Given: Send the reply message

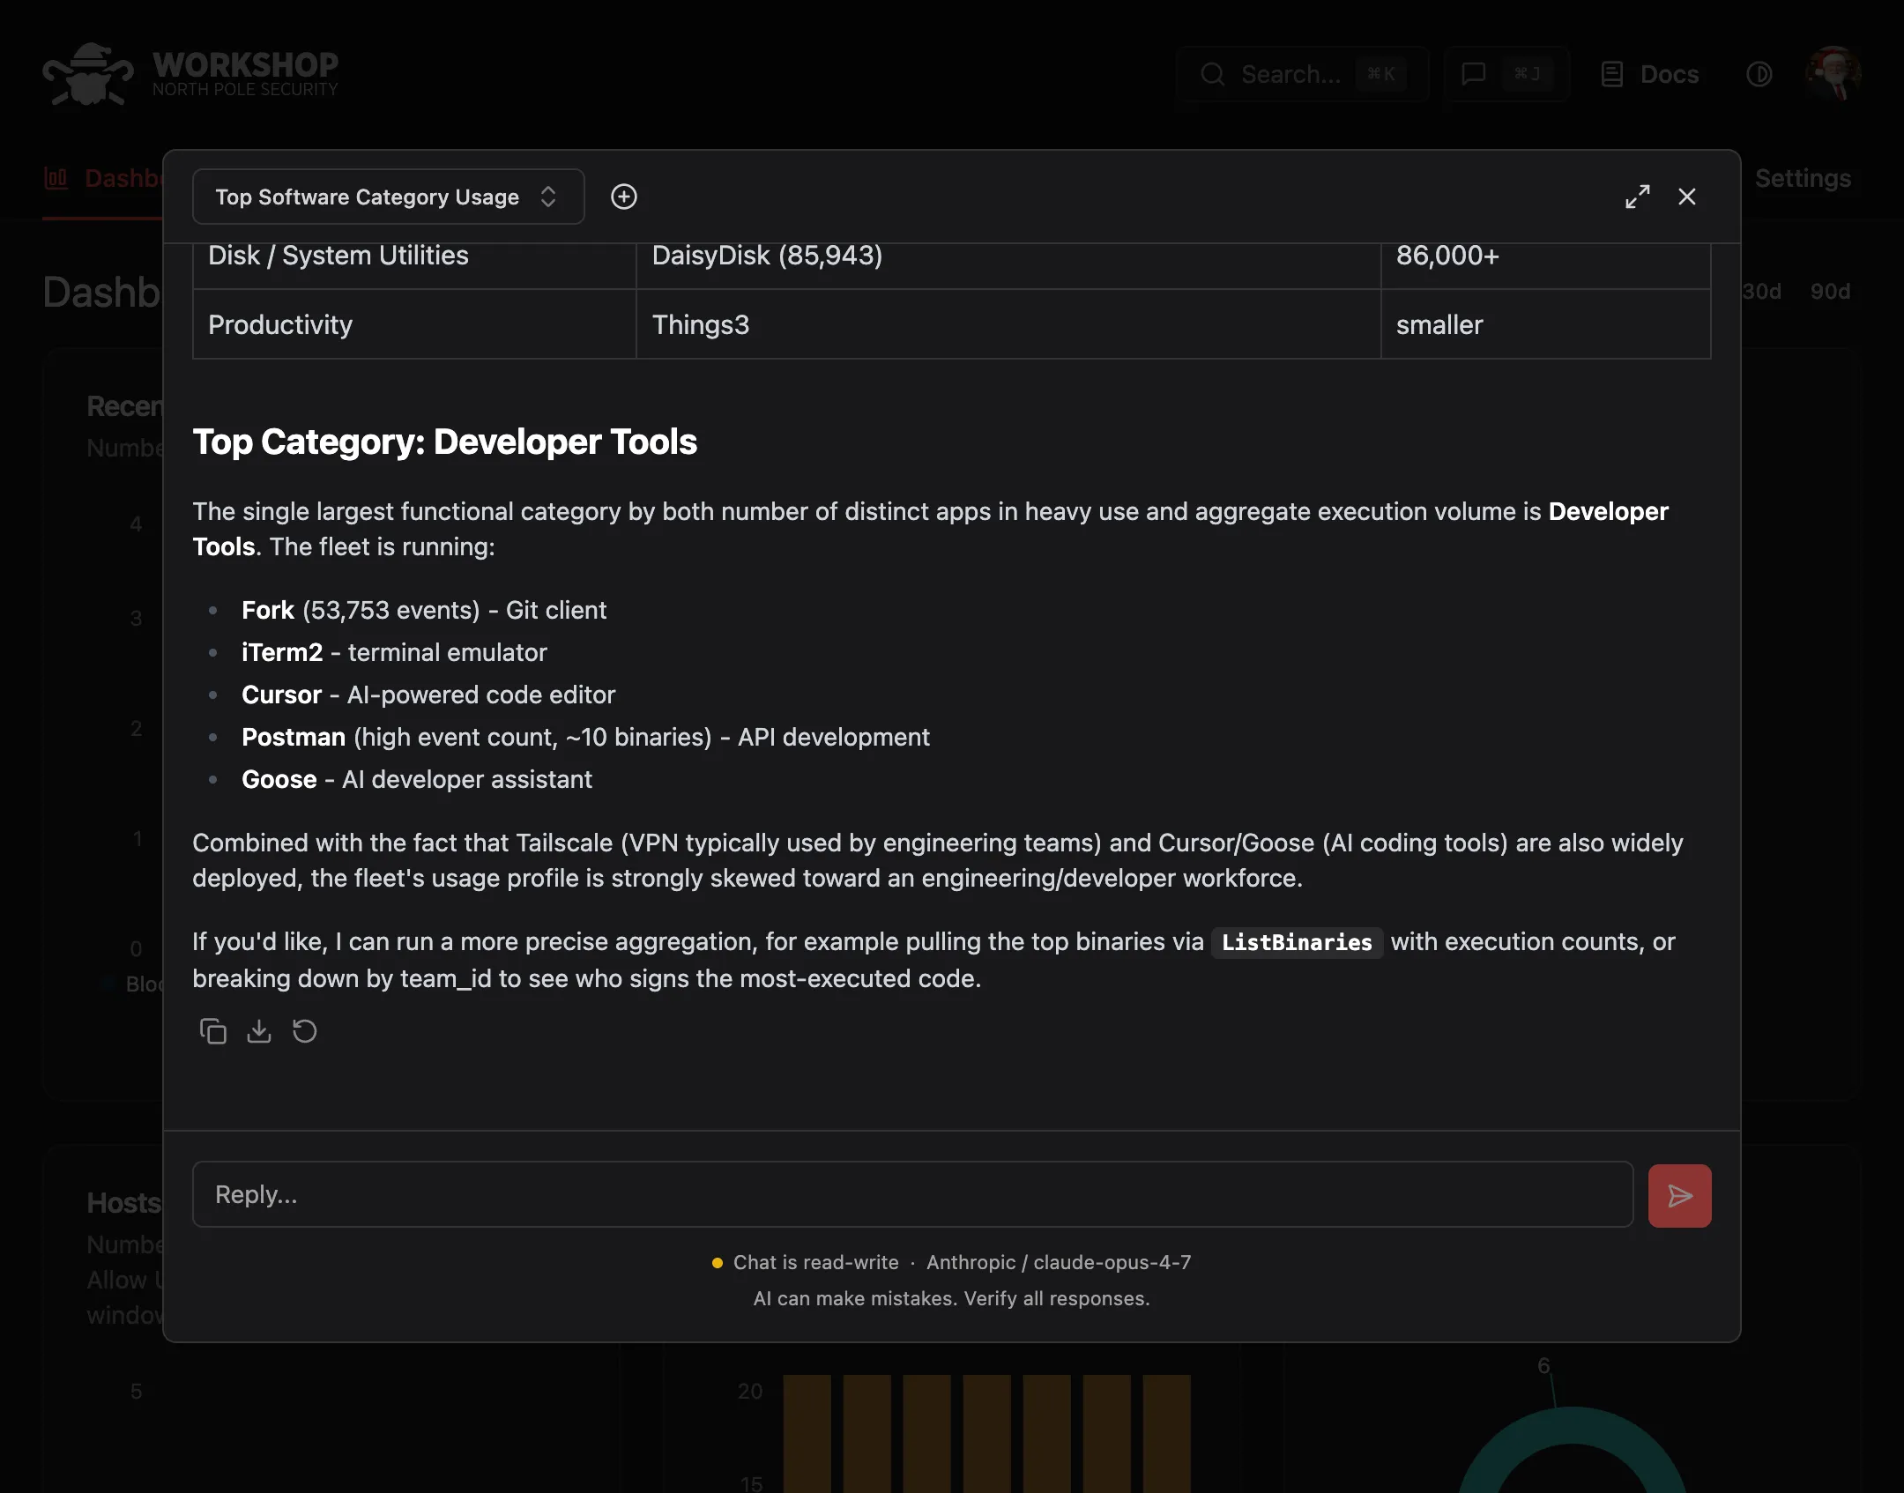Looking at the screenshot, I should tap(1679, 1195).
